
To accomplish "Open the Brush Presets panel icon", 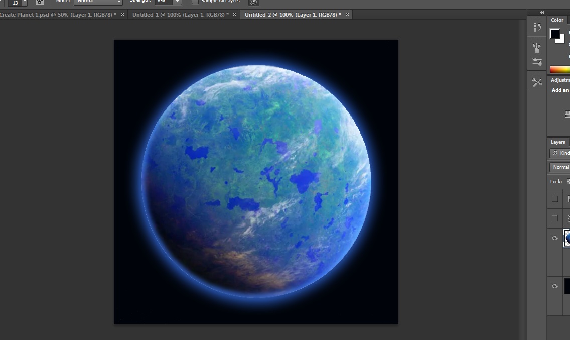I will pyautogui.click(x=537, y=48).
